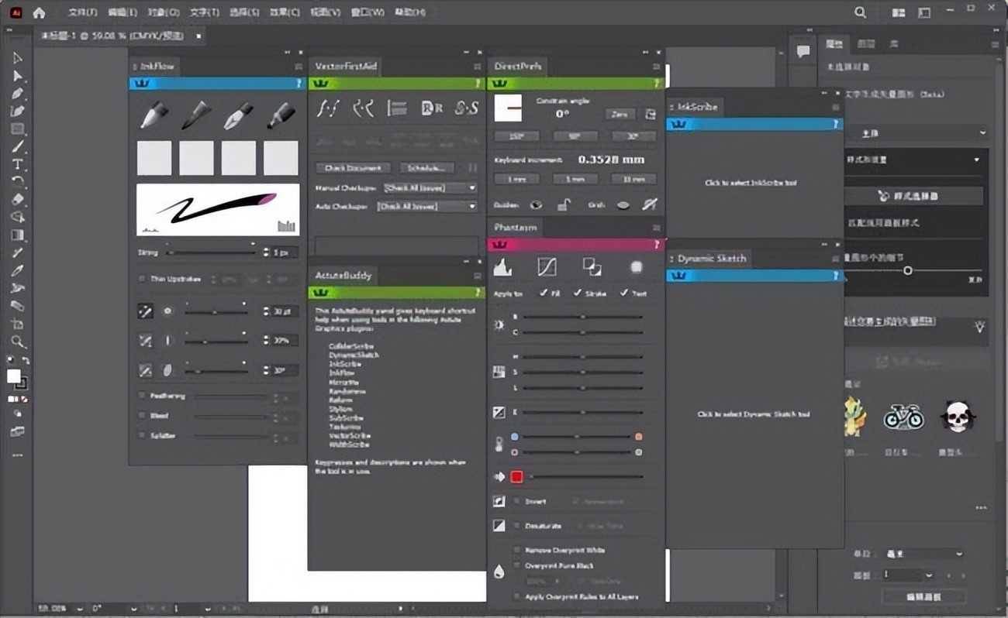Click the red fill color swatch in PhantasM
Image resolution: width=1008 pixels, height=618 pixels.
click(516, 476)
